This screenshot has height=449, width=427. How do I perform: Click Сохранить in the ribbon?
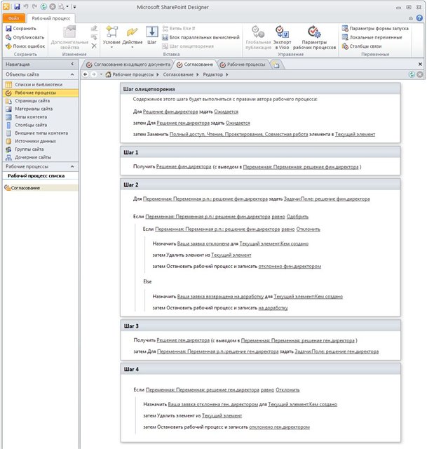(21, 28)
